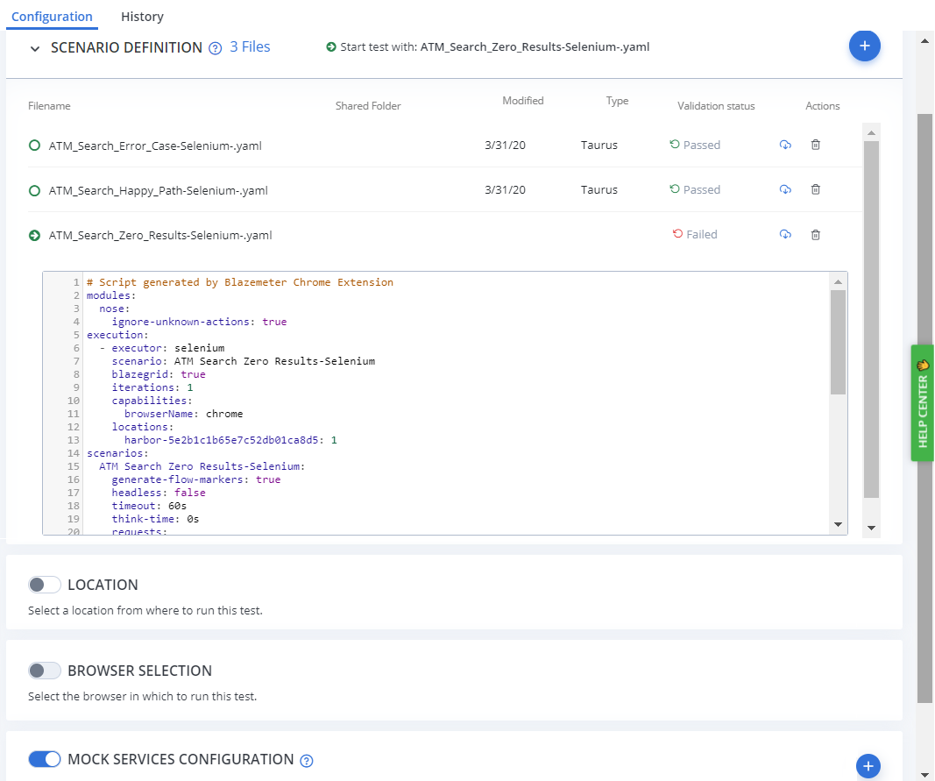
Task: Click the 3 Files link
Action: click(x=250, y=47)
